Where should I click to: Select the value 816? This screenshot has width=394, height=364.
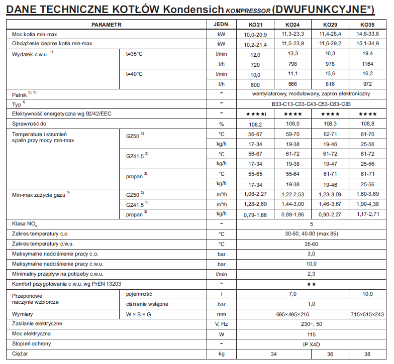[330, 84]
